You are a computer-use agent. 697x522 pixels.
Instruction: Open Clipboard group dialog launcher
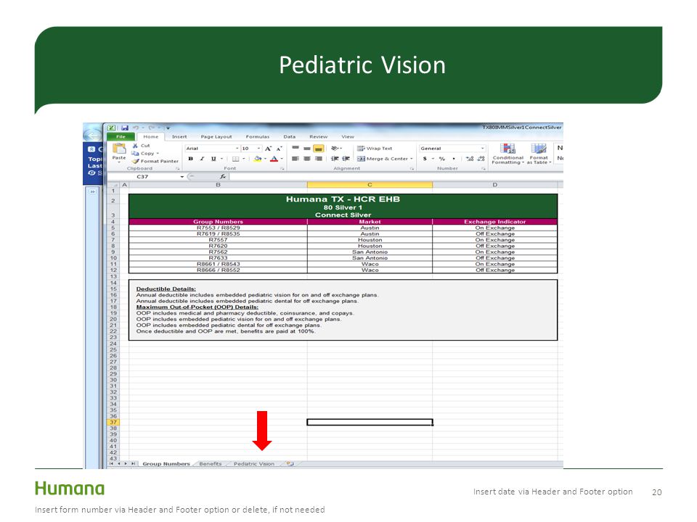[177, 169]
